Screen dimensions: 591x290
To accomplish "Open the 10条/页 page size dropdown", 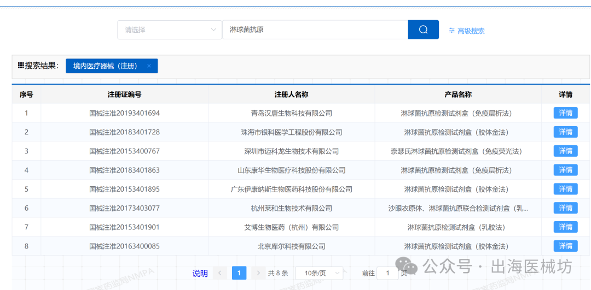I will (319, 273).
